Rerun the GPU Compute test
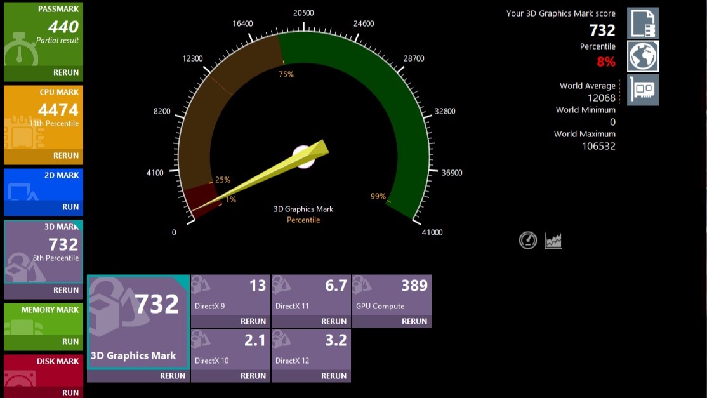The height and width of the screenshot is (398, 707). click(x=414, y=321)
